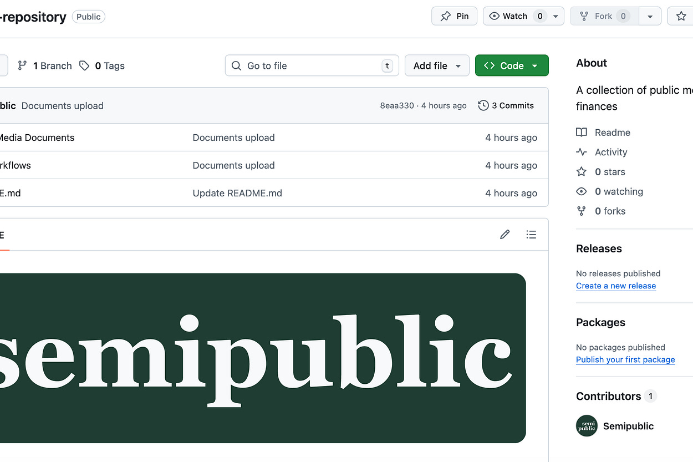Open the Releases heading link

(x=599, y=248)
